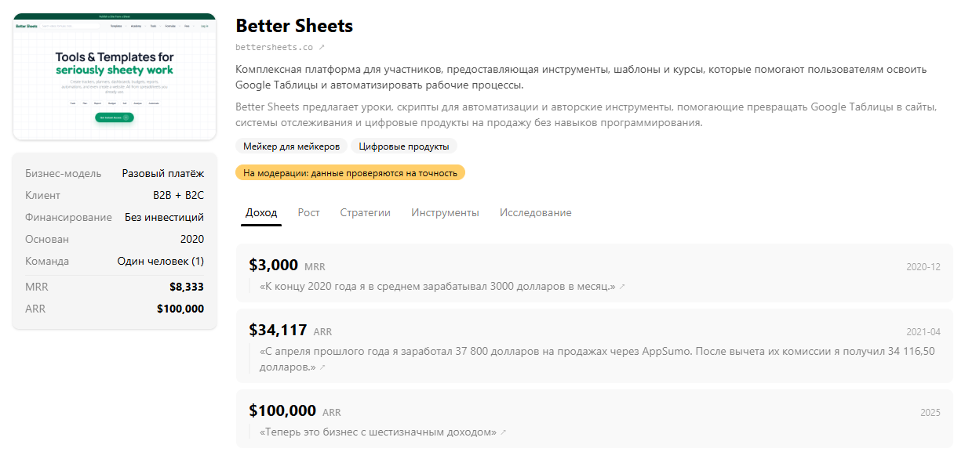Click the На модерации status badge

click(350, 172)
